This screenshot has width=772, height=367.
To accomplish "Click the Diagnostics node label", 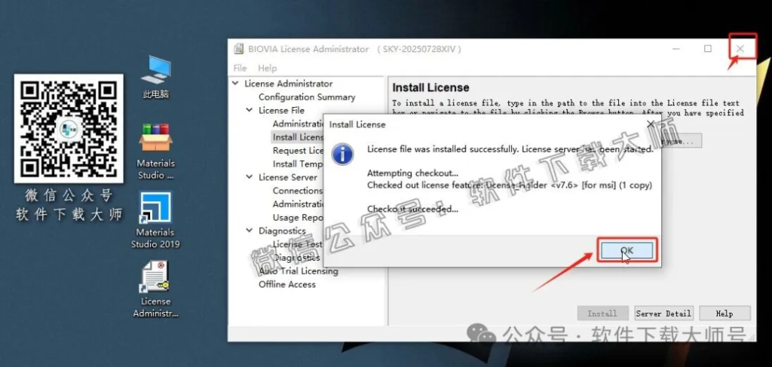I will click(x=282, y=231).
